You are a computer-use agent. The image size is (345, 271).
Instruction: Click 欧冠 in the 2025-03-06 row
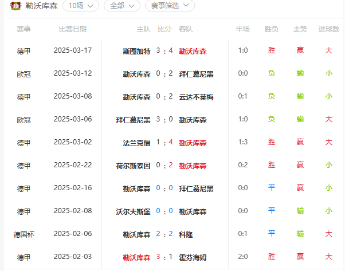point(23,120)
